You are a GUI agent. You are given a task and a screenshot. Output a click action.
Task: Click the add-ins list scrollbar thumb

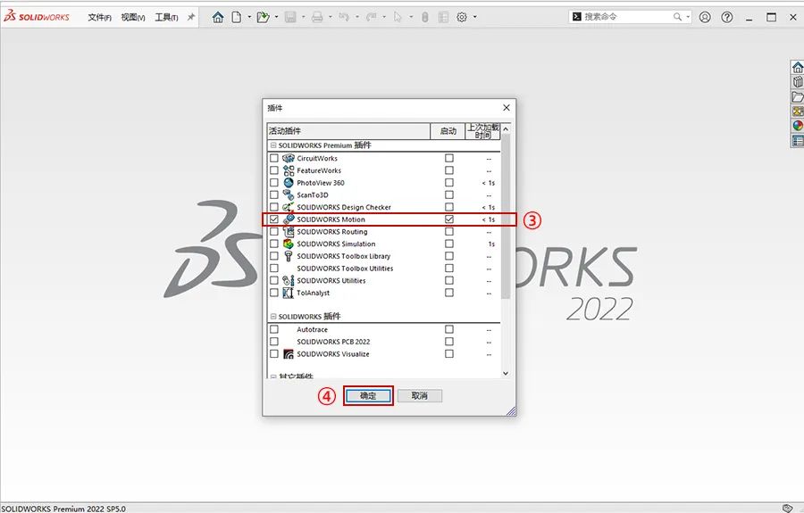506,217
